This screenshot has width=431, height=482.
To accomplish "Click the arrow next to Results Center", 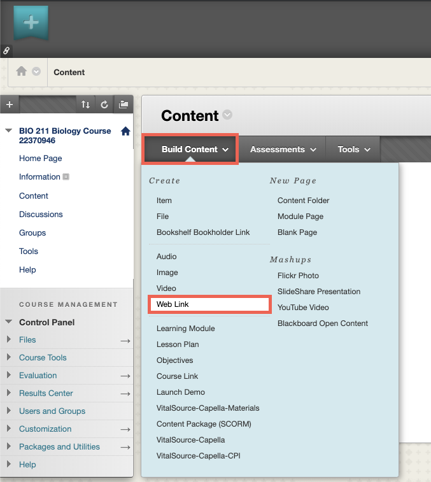I will pos(125,393).
